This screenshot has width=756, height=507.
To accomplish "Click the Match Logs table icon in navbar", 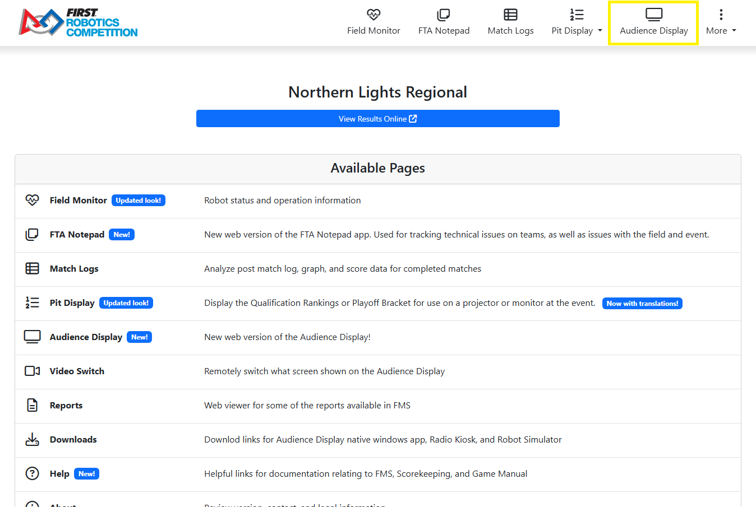I will (x=510, y=15).
